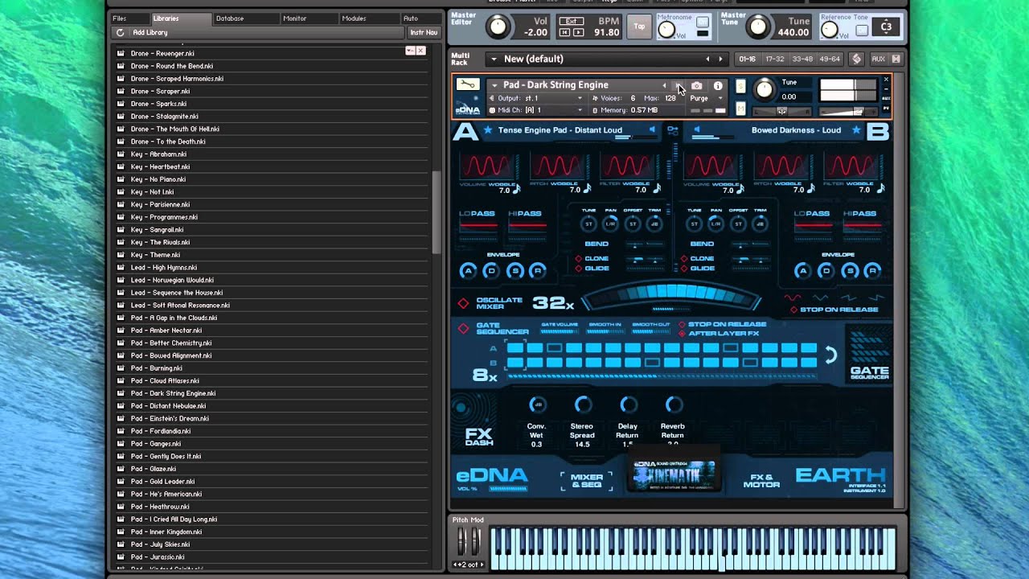Click the camera snapshot icon
This screenshot has height=579, width=1029.
(697, 85)
